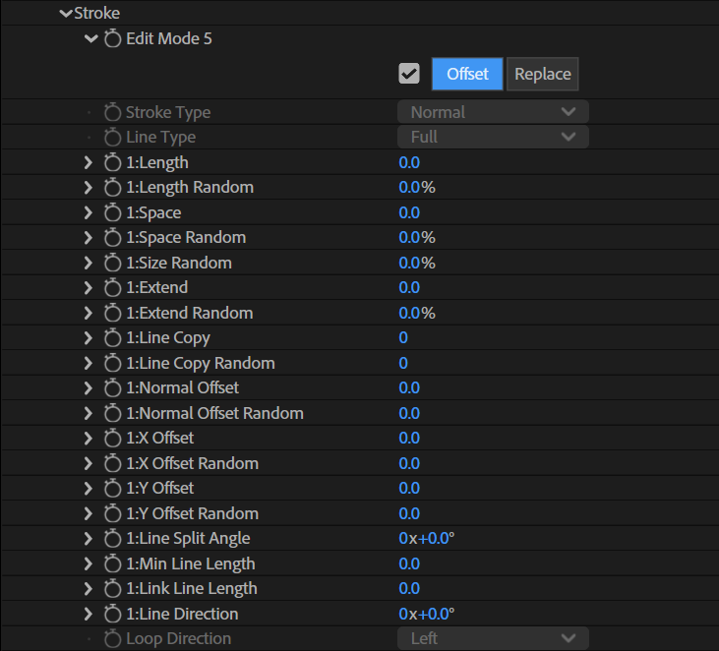
Task: Toggle stopwatch for Edit Mode 5
Action: 112,38
